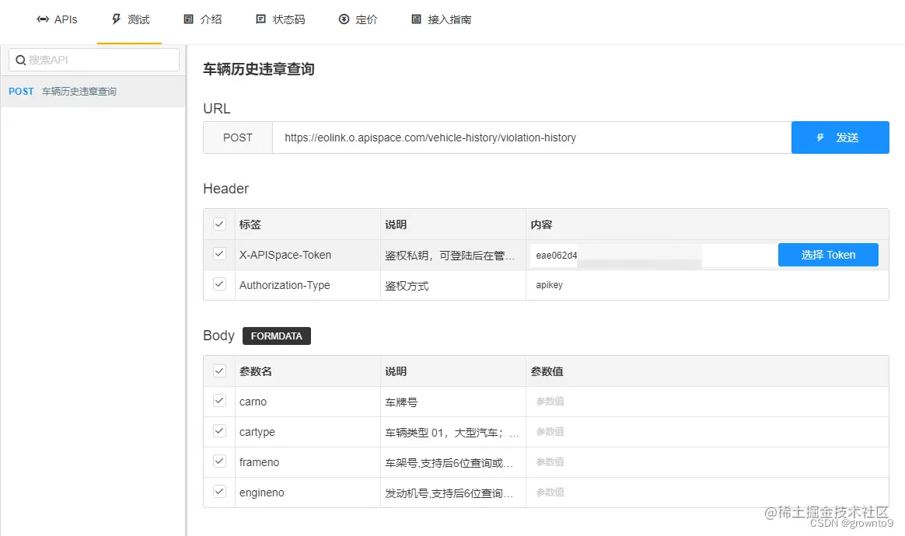Image resolution: width=905 pixels, height=536 pixels.
Task: Click the 参数名 column header
Action: coord(256,371)
